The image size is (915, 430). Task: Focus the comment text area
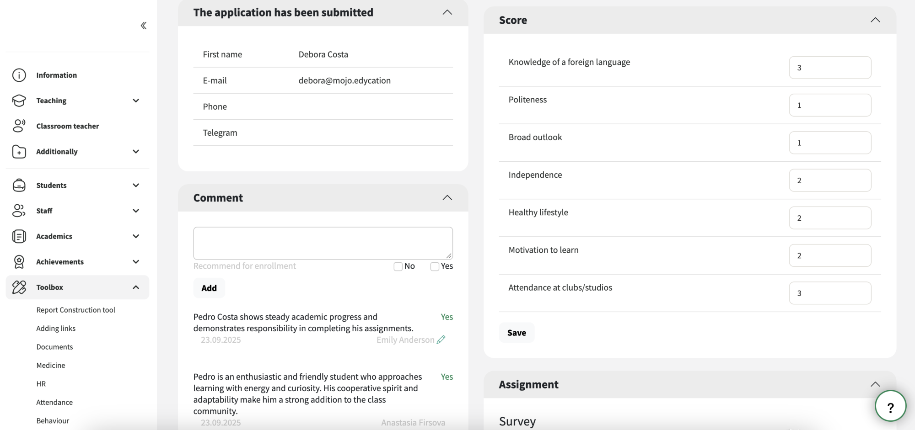click(x=323, y=243)
